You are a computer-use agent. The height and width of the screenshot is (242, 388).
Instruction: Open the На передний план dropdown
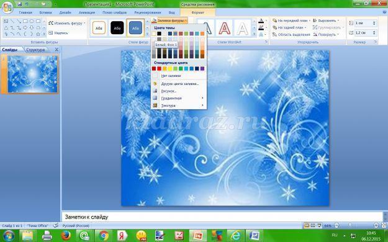[x=292, y=20]
